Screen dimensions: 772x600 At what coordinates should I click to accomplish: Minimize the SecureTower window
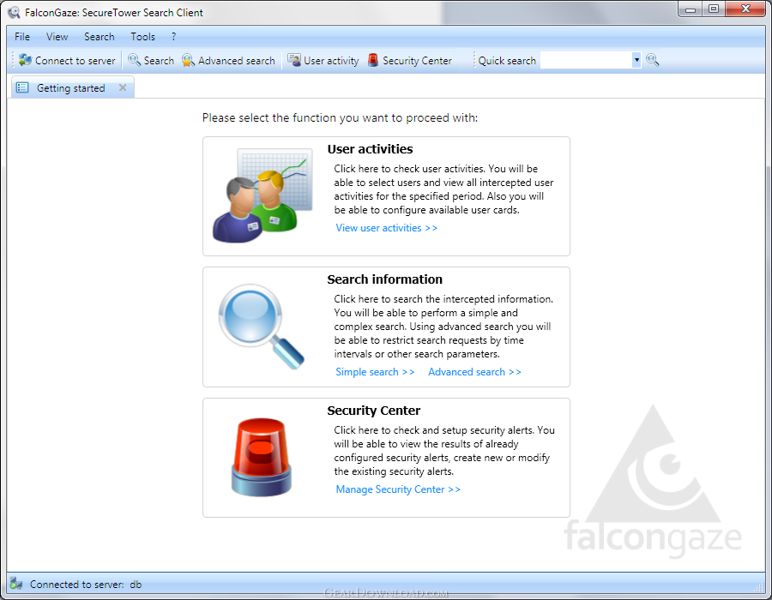click(x=691, y=9)
